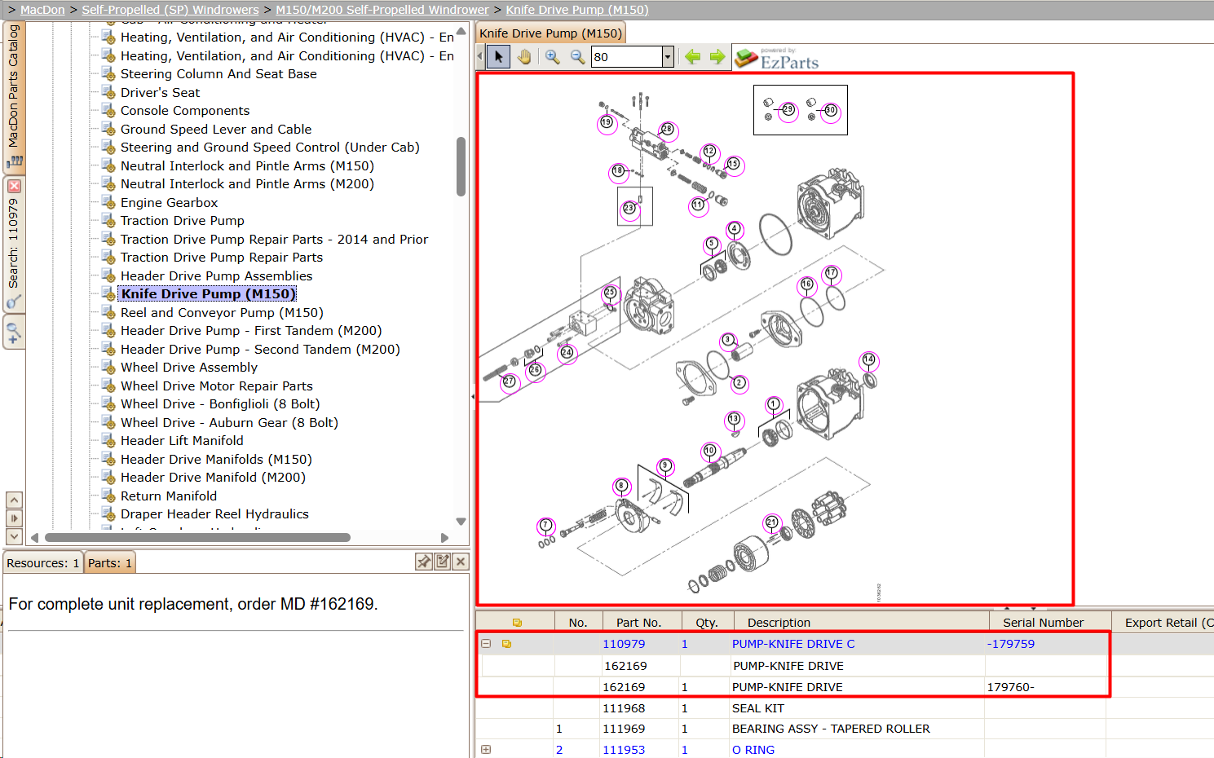Close the Search: 110979 side tab
The width and height of the screenshot is (1214, 758).
tap(14, 186)
